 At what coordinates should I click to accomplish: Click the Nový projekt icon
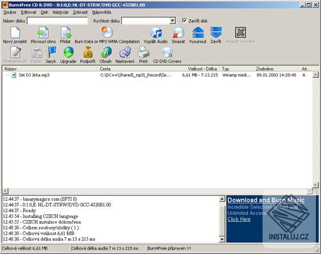pos(15,33)
